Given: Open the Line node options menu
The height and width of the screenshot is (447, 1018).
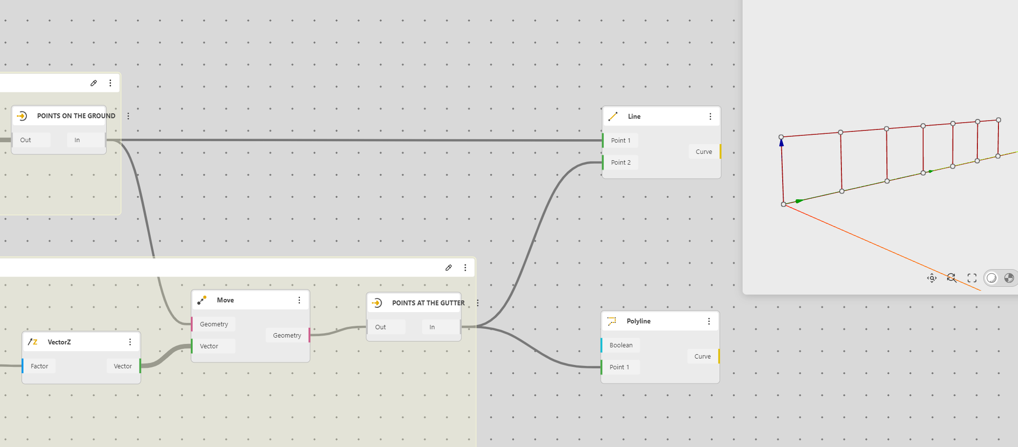Looking at the screenshot, I should [710, 116].
